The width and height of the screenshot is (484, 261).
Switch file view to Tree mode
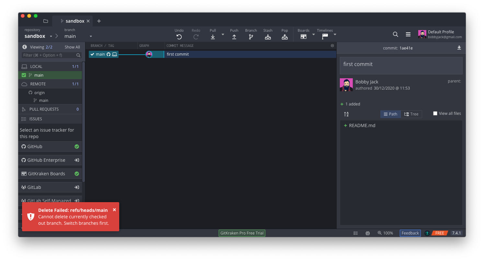[x=411, y=114]
